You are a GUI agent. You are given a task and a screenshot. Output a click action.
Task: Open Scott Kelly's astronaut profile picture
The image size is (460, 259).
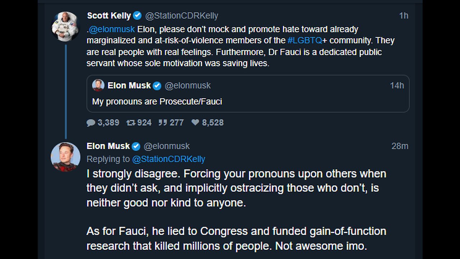tap(65, 26)
